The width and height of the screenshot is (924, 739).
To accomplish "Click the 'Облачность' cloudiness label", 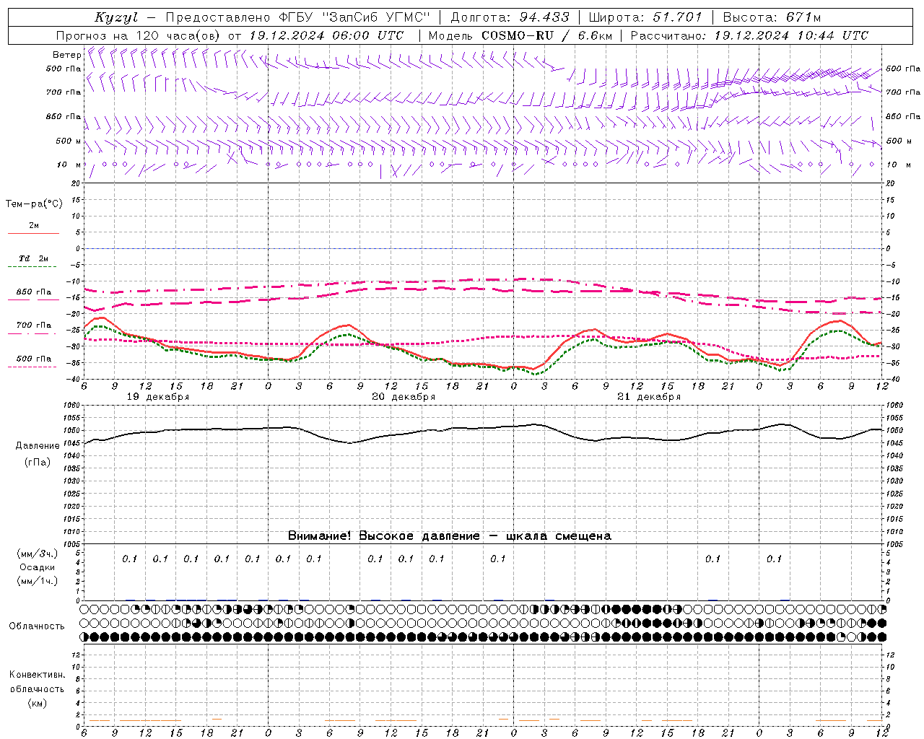I will 37,626.
